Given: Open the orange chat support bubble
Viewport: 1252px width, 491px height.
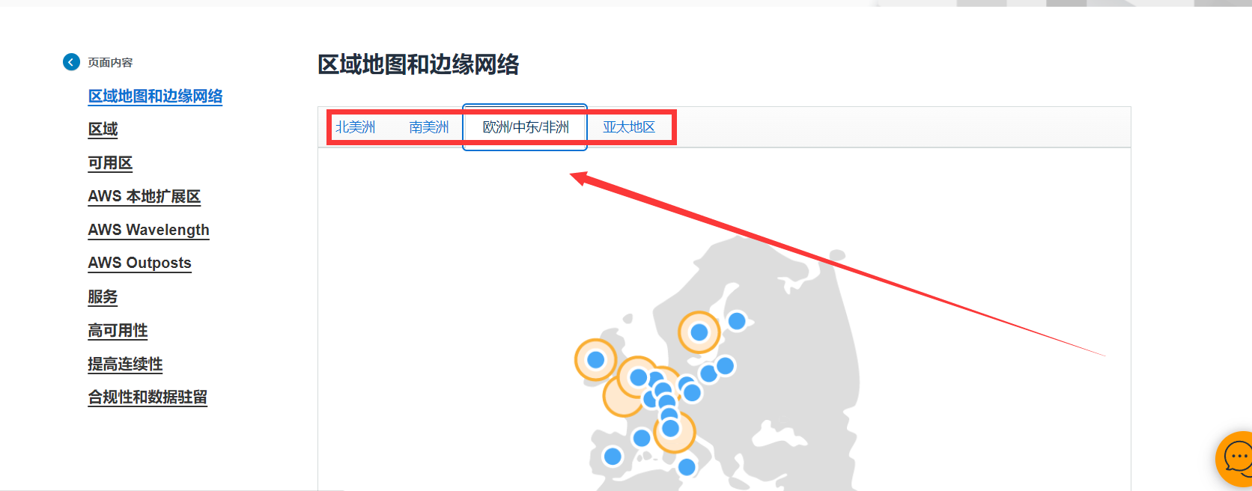Looking at the screenshot, I should click(x=1236, y=458).
